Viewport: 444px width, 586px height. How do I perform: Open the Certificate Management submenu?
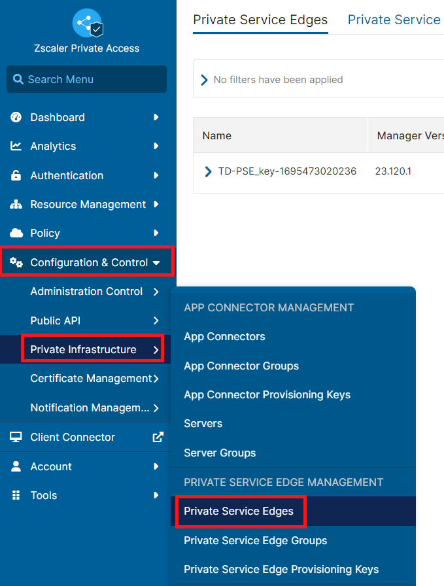(86, 379)
